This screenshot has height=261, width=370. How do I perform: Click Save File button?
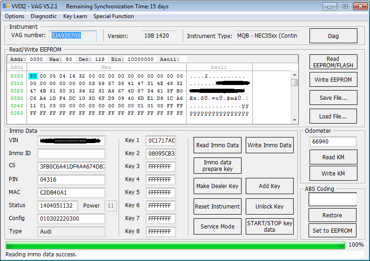[333, 98]
